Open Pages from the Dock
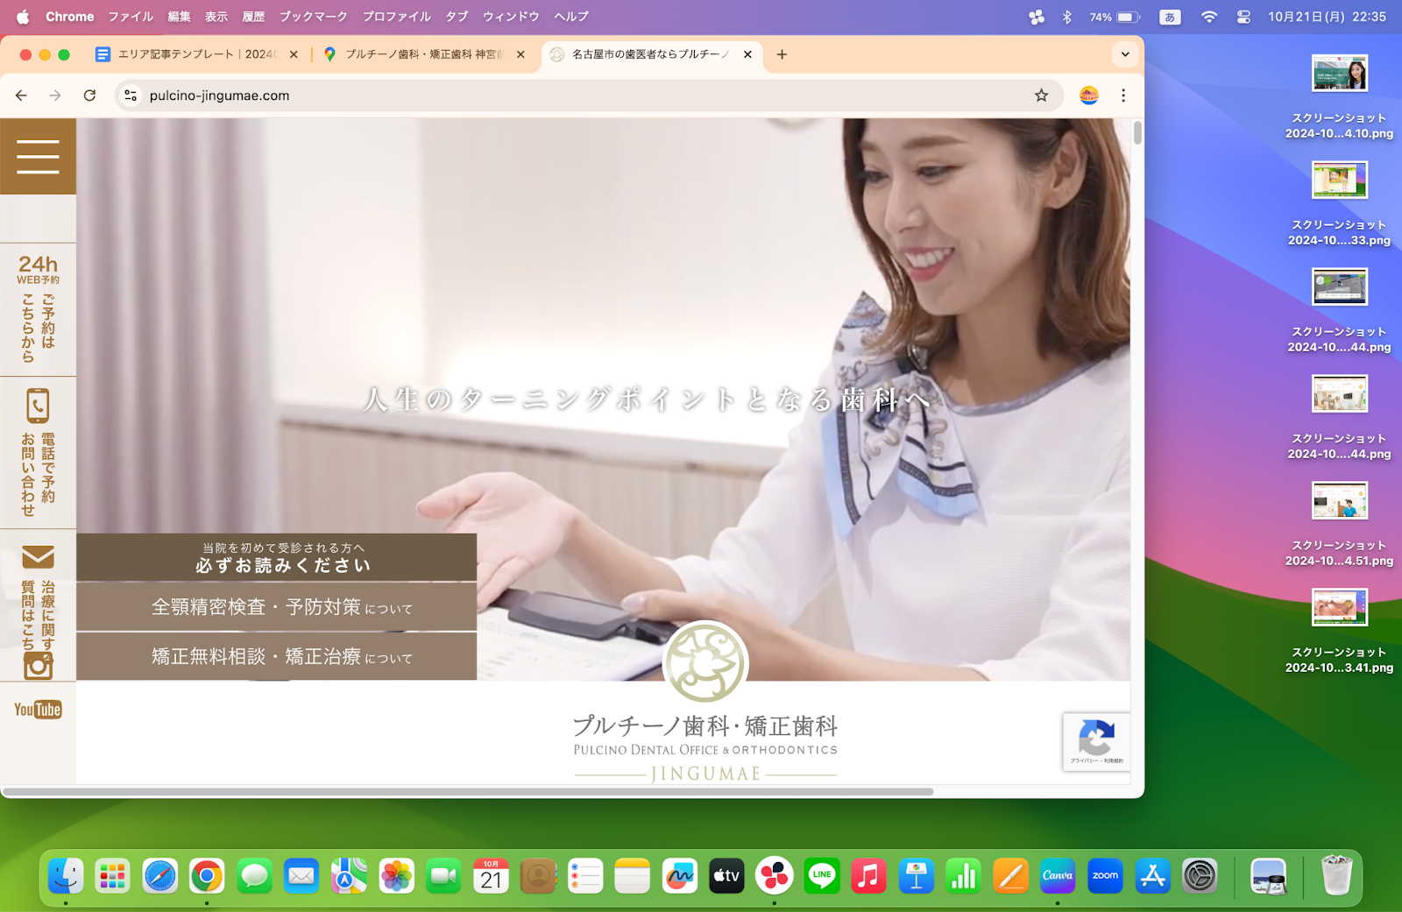Screen dimensions: 1402x912 click(1010, 875)
